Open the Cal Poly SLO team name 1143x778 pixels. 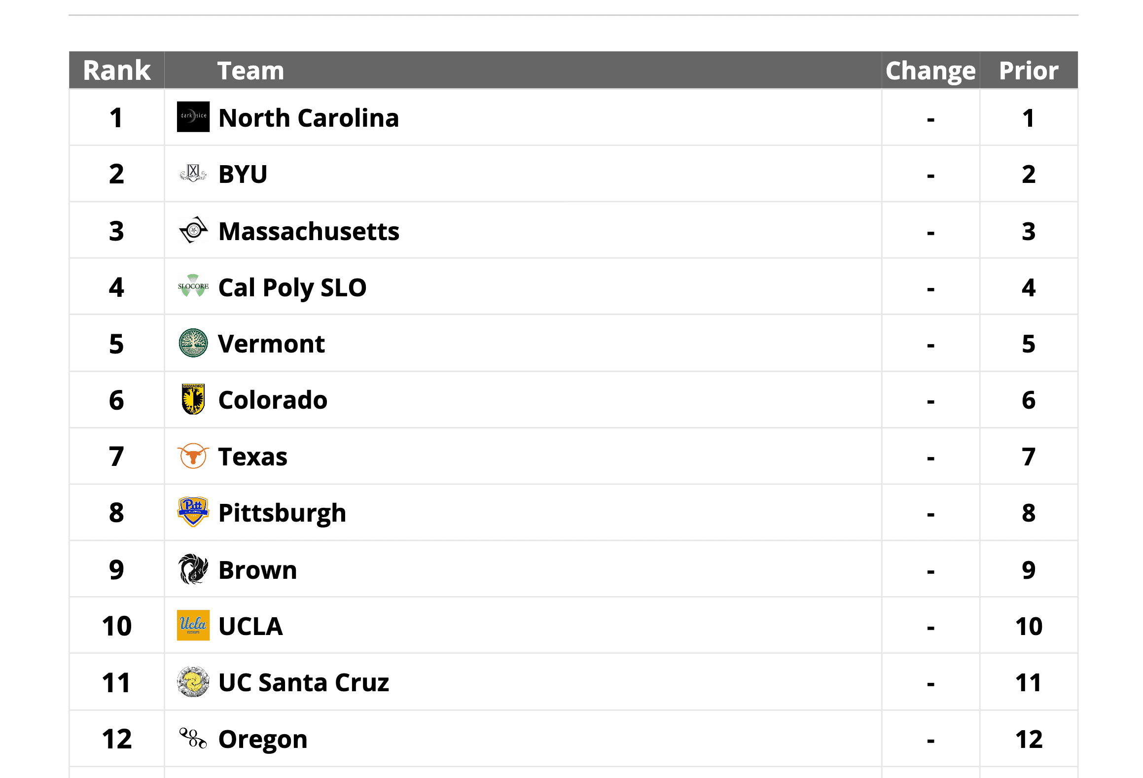(292, 287)
